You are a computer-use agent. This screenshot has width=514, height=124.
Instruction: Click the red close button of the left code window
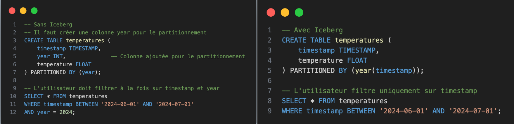pos(12,11)
